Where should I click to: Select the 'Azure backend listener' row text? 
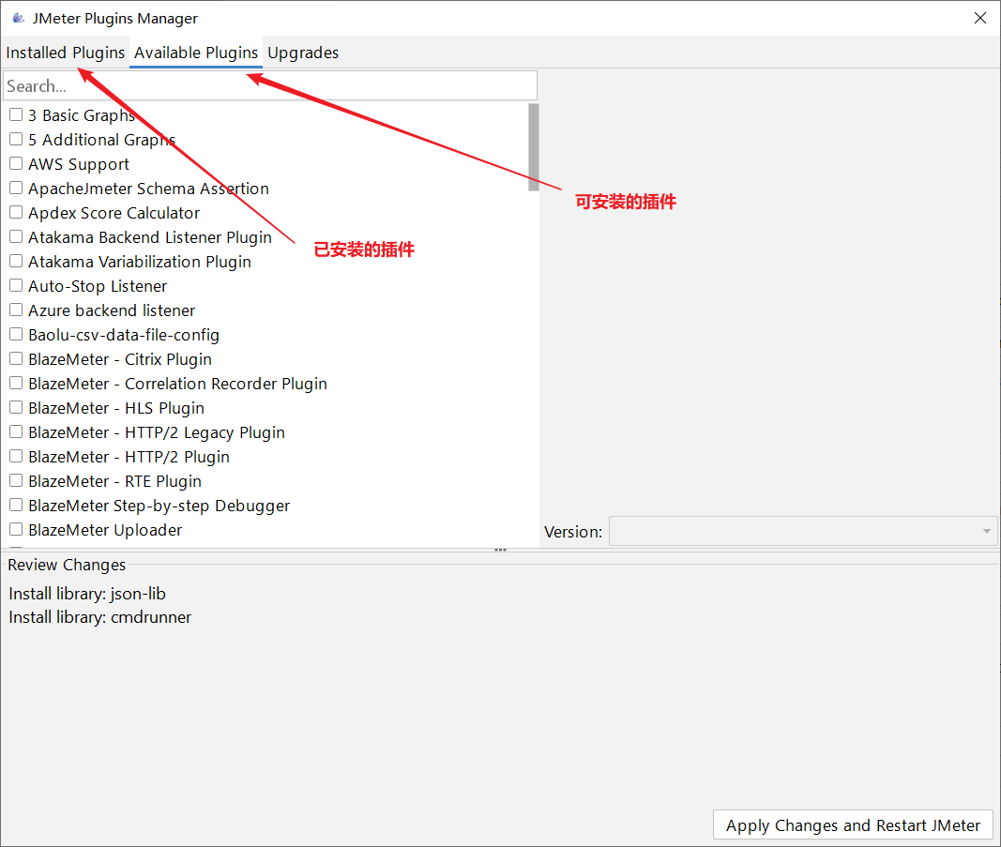click(x=112, y=310)
